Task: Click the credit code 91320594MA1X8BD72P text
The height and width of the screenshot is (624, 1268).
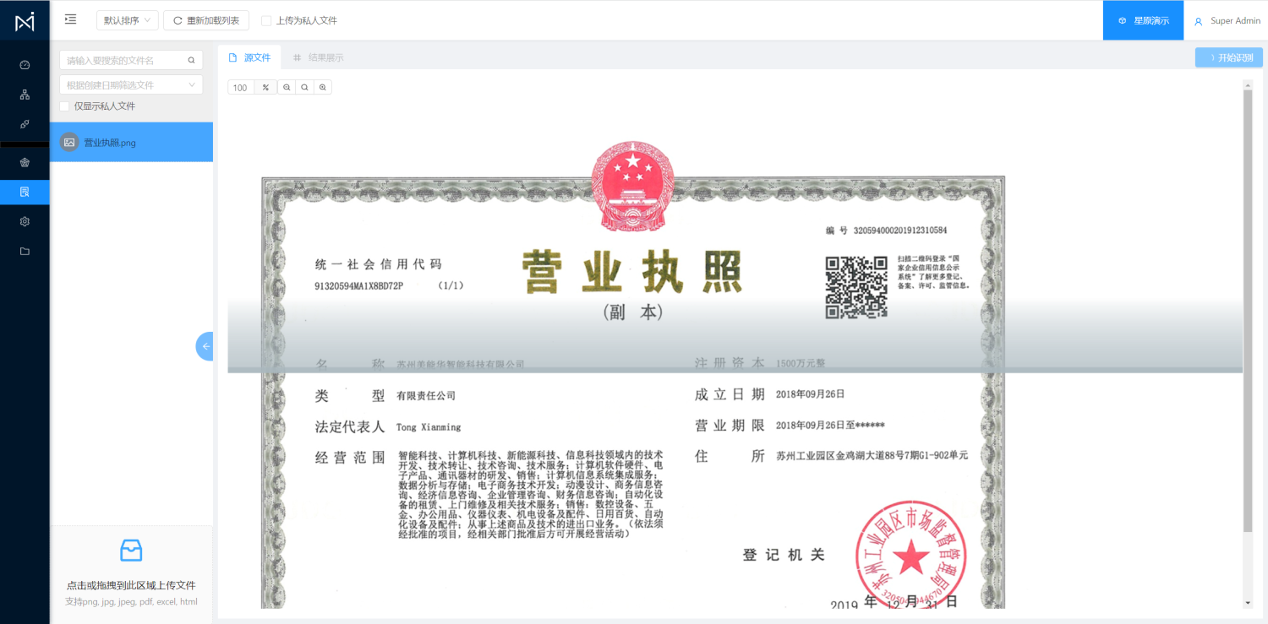Action: [x=359, y=286]
